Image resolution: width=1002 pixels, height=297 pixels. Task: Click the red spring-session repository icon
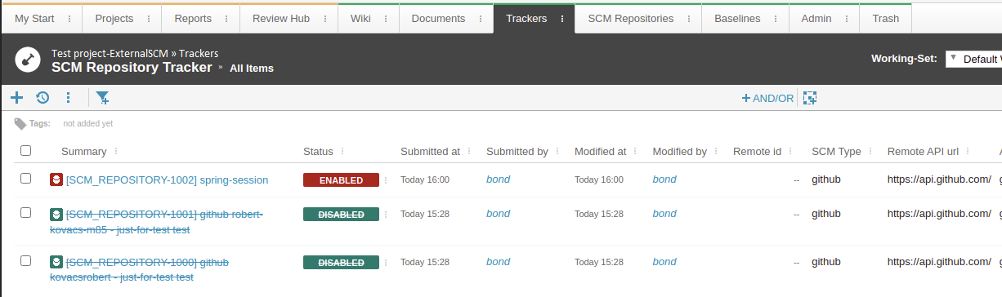(56, 180)
